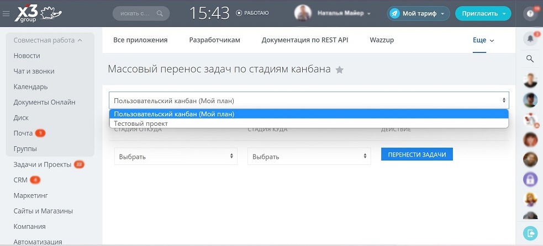The width and height of the screenshot is (543, 246).
Task: Open Маркетинг section
Action: click(30, 195)
